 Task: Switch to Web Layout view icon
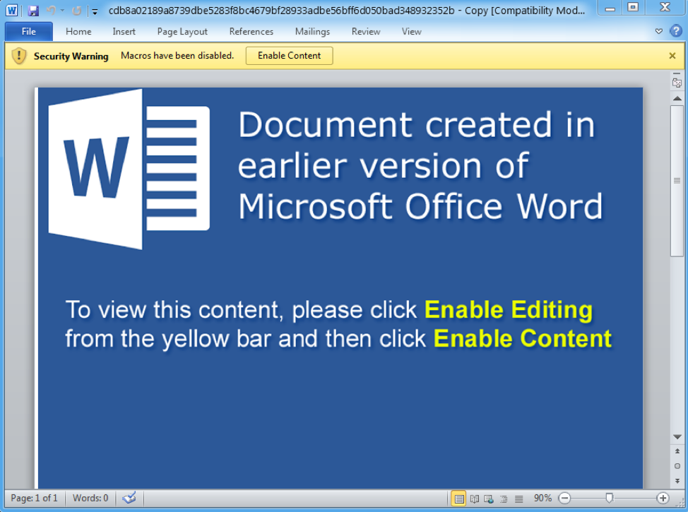pyautogui.click(x=489, y=499)
